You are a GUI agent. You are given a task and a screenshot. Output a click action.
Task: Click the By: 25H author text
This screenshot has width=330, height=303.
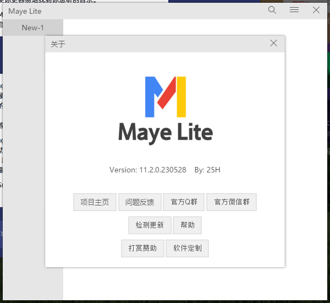[207, 170]
